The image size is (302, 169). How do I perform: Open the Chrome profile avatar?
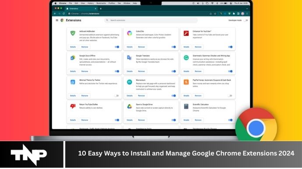(242, 14)
